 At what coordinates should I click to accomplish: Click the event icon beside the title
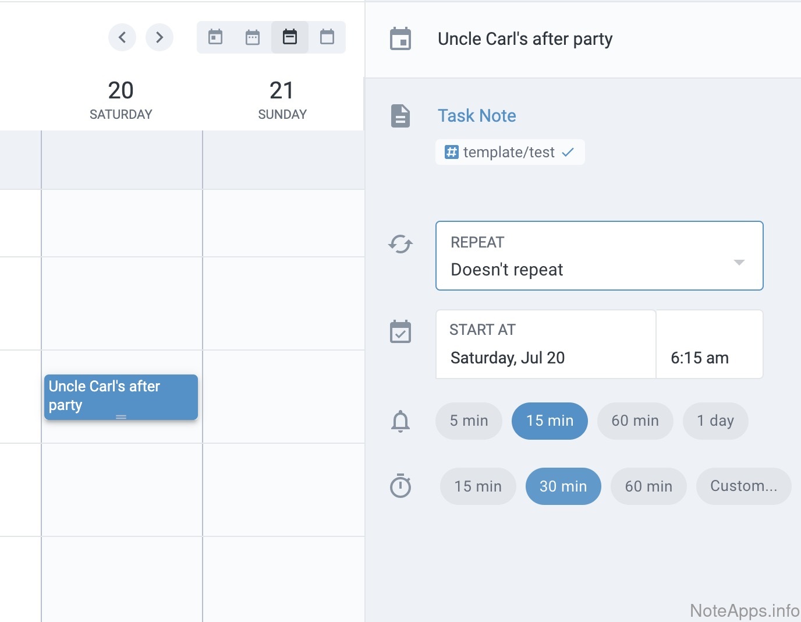coord(400,39)
